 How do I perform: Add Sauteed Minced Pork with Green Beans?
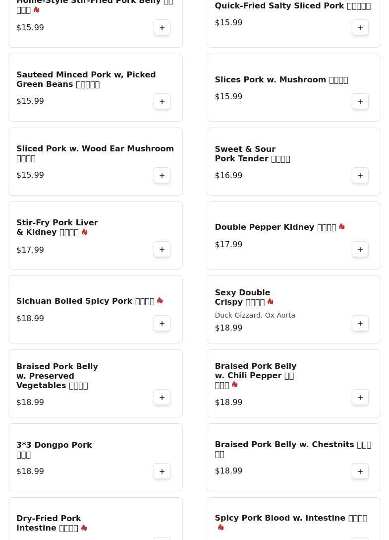pyautogui.click(x=162, y=102)
